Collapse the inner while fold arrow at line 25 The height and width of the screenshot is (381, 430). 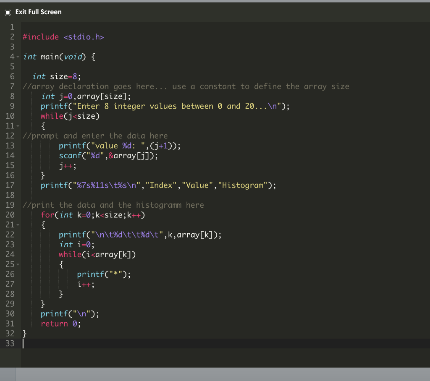click(x=18, y=264)
